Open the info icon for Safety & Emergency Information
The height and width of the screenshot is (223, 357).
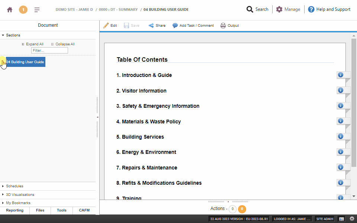pos(341,106)
